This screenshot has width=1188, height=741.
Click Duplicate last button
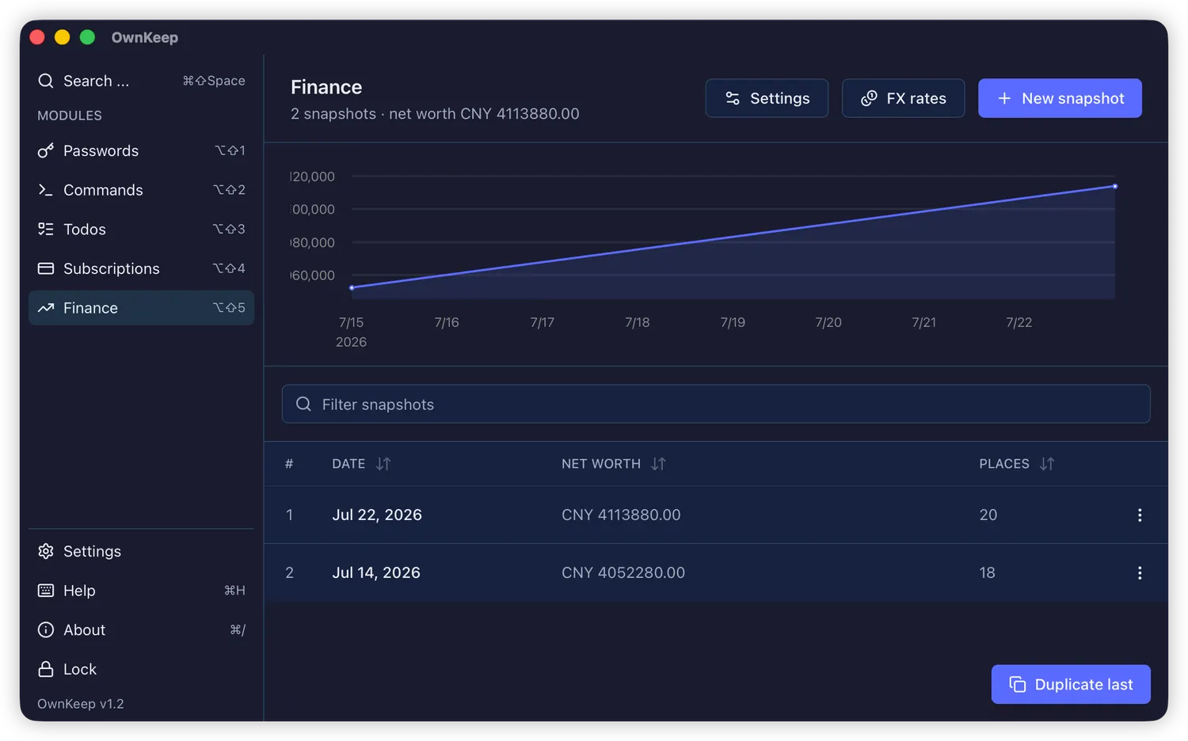pyautogui.click(x=1071, y=684)
